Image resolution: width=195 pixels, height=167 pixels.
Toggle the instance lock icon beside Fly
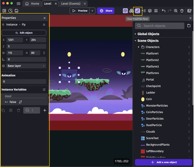pyautogui.click(x=44, y=25)
